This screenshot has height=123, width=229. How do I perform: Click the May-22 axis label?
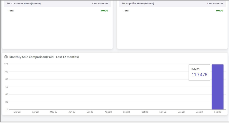(x=54, y=112)
